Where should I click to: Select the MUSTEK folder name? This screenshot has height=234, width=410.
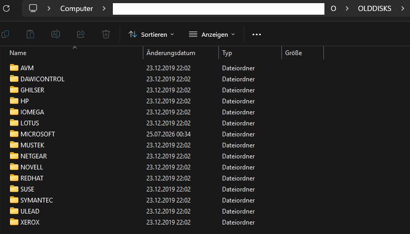pyautogui.click(x=33, y=145)
